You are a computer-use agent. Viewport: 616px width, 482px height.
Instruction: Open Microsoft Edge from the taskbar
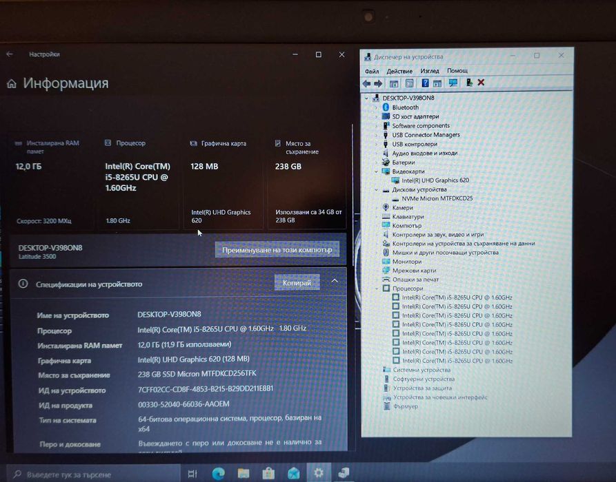point(218,474)
